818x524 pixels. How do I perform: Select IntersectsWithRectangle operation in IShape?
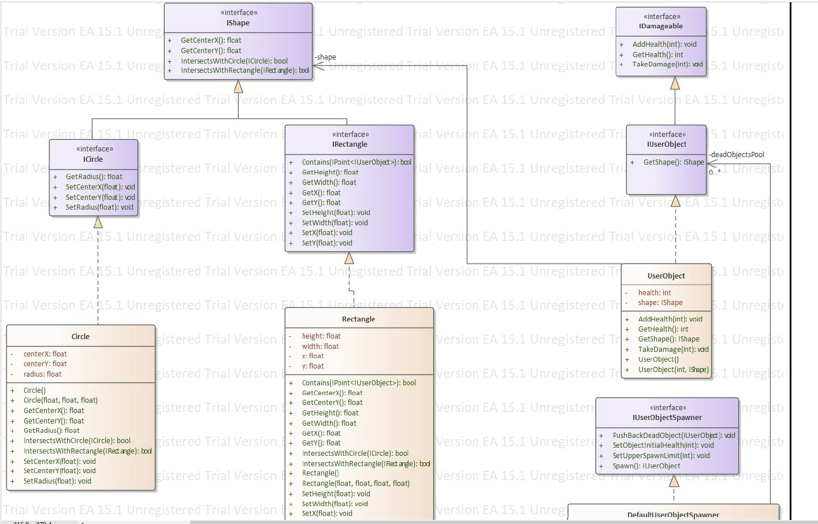click(244, 70)
